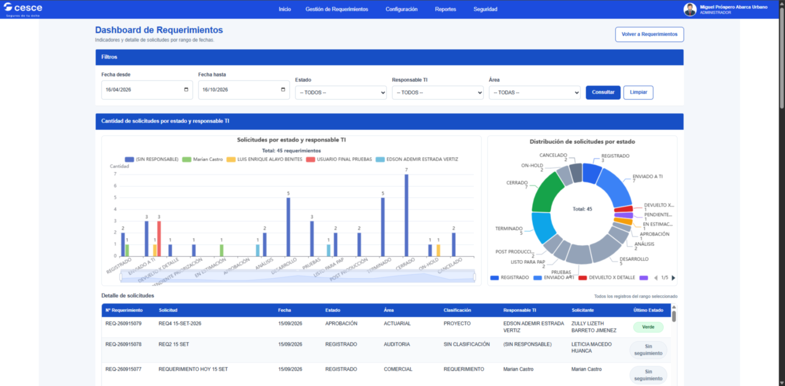Toggle DEVUELTO X DETALLE in pie legend

pyautogui.click(x=607, y=278)
